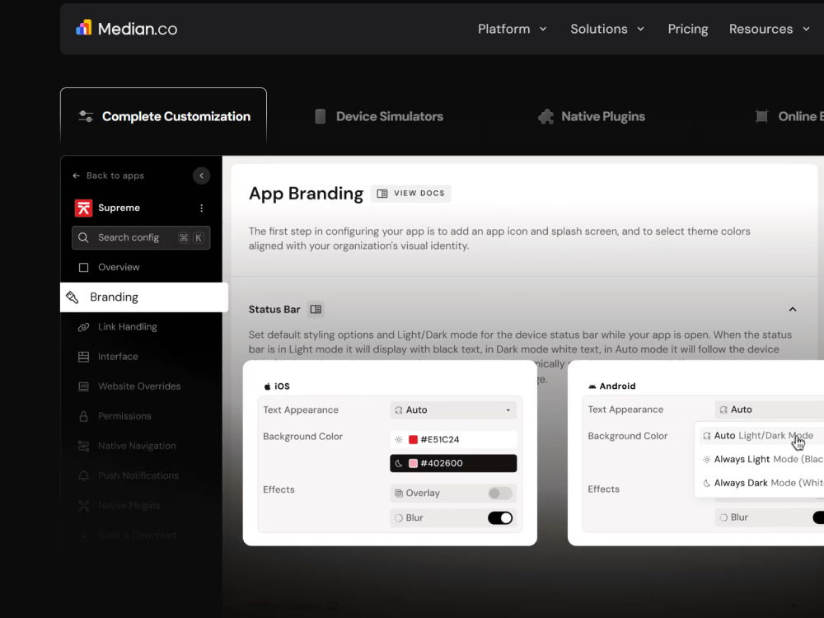The image size is (824, 618).
Task: Open the Android Text Appearance dropdown
Action: [770, 410]
